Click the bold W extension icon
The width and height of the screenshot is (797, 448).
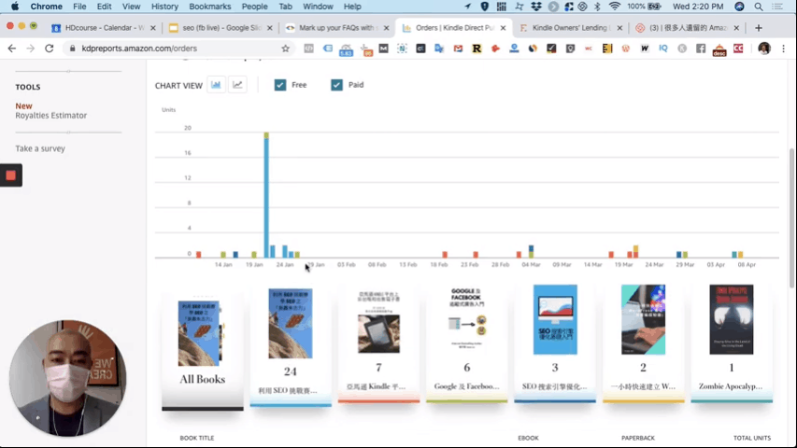(645, 49)
